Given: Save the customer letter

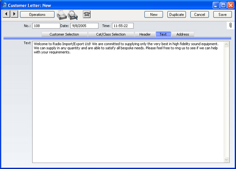Looking at the screenshot, I should pos(222,15).
